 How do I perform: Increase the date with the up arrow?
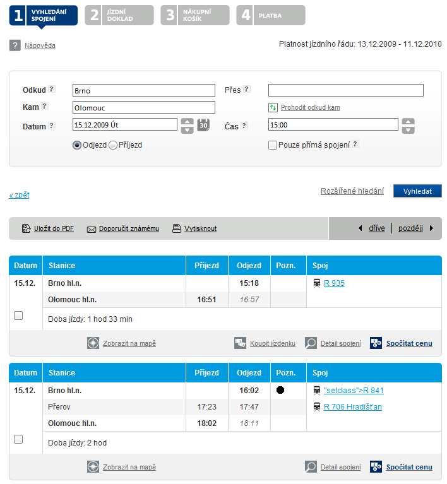(187, 122)
